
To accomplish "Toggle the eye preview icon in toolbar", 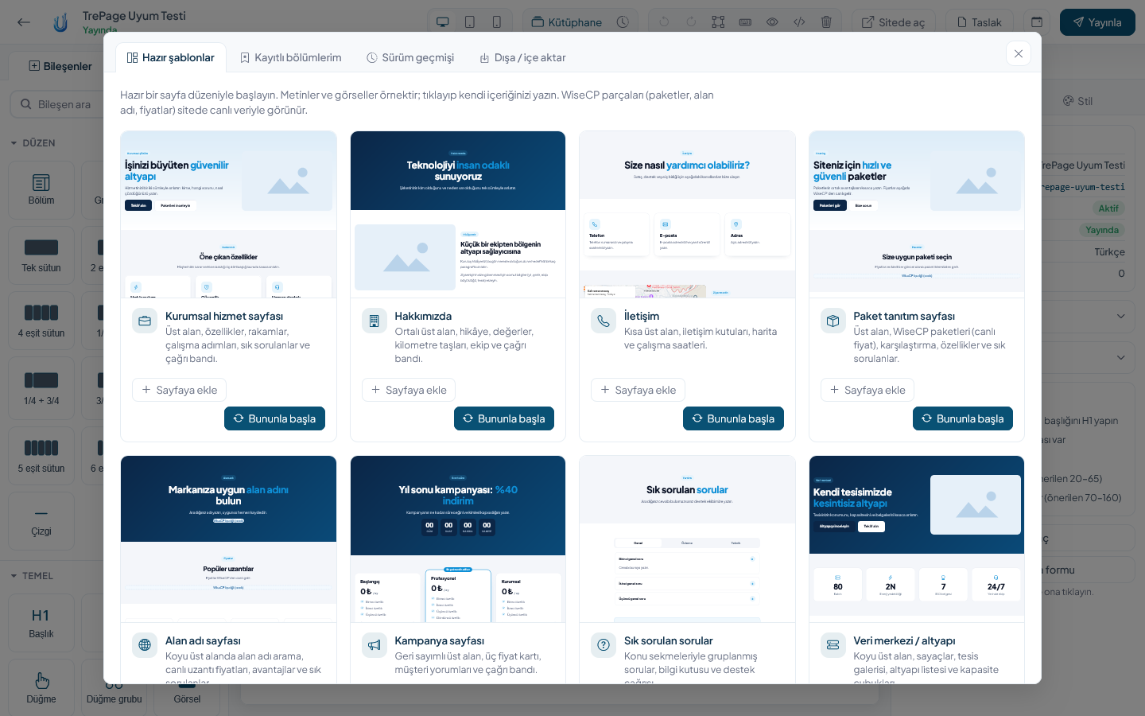I will pos(772,22).
